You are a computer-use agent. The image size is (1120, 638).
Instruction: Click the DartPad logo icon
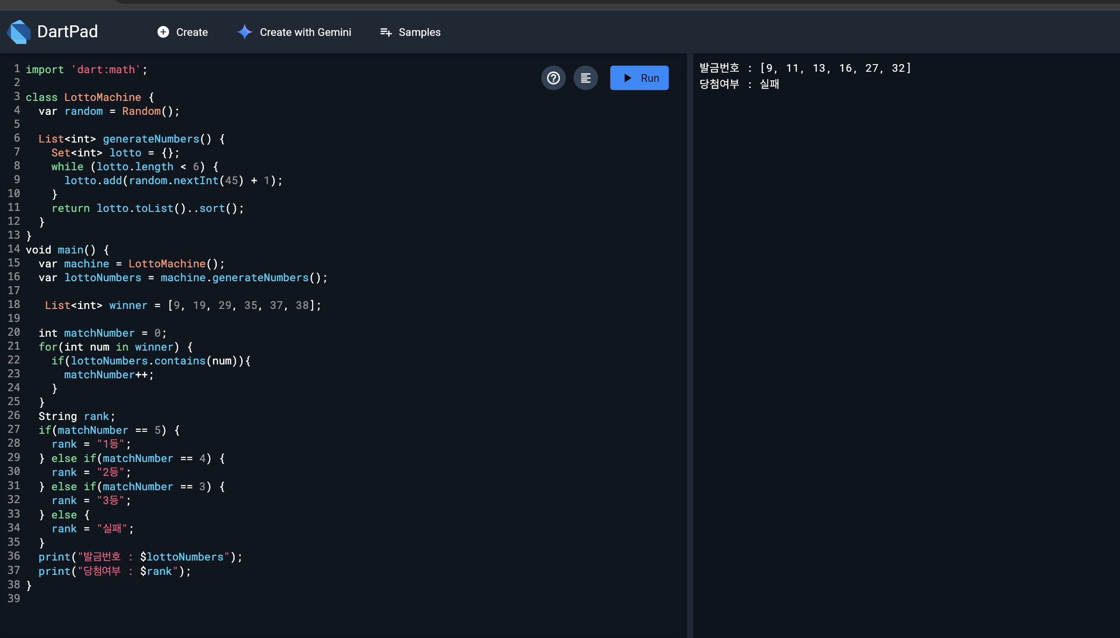[x=19, y=32]
